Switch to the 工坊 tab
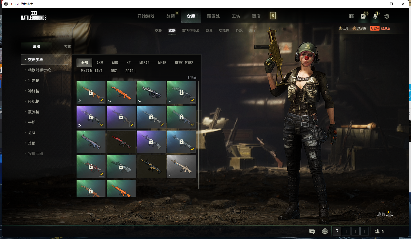 236,16
